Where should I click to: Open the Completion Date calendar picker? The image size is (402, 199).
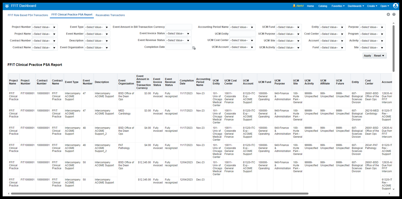[x=194, y=48]
